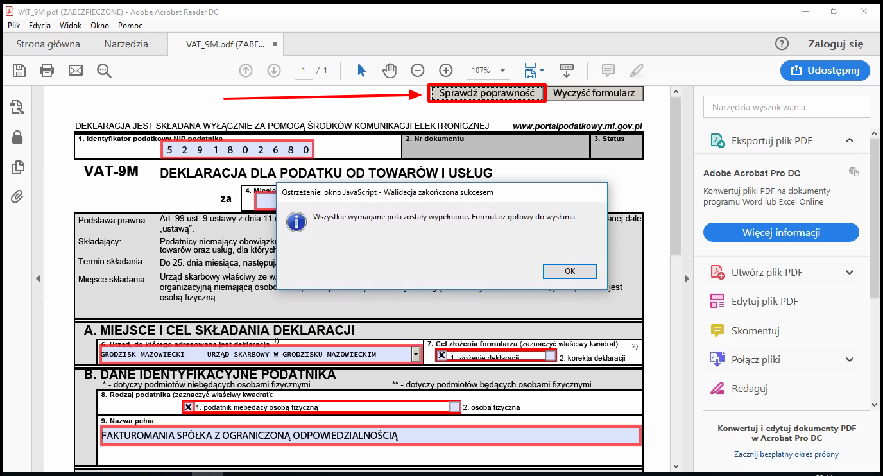883x476 pixels.
Task: Open the Widok menu
Action: click(x=71, y=26)
